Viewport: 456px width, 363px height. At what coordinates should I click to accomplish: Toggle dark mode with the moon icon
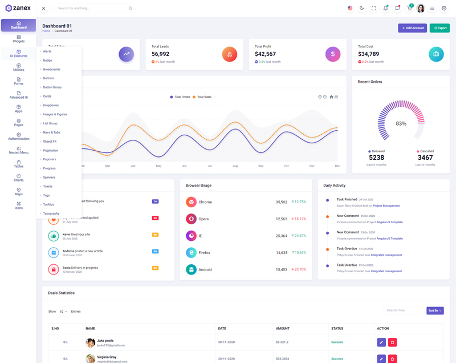point(362,8)
